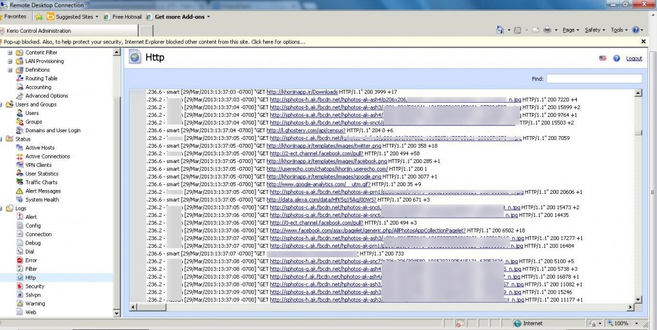Click the Advanced Options icon
This screenshot has height=330, width=657.
(19, 96)
